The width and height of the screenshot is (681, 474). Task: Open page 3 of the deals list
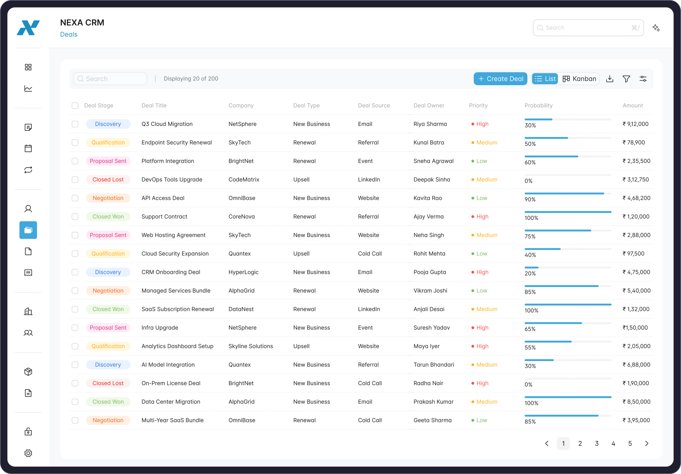point(597,443)
